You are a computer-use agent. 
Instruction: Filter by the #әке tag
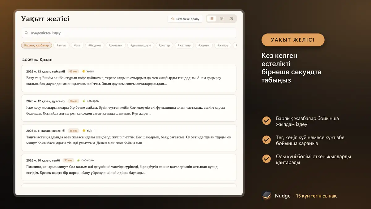click(77, 45)
